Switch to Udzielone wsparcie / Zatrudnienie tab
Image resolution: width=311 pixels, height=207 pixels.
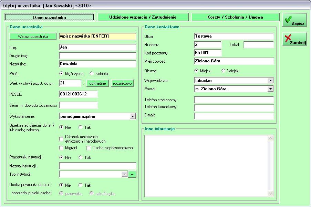(x=143, y=17)
